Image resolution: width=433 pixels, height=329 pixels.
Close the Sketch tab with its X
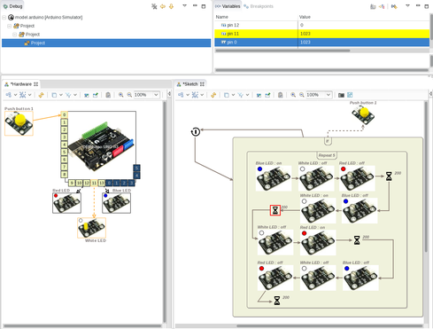(x=202, y=84)
